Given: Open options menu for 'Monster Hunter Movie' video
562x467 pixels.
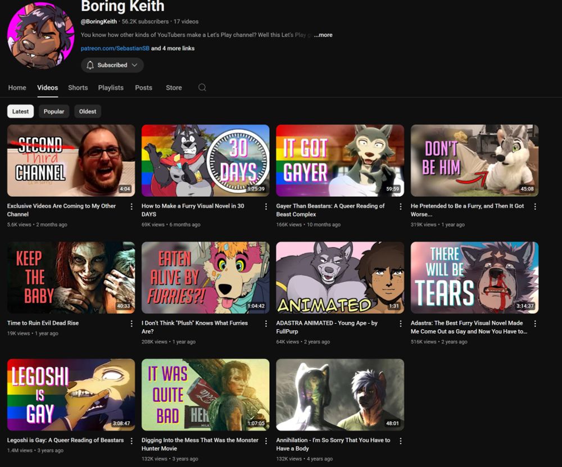Looking at the screenshot, I should tap(266, 441).
